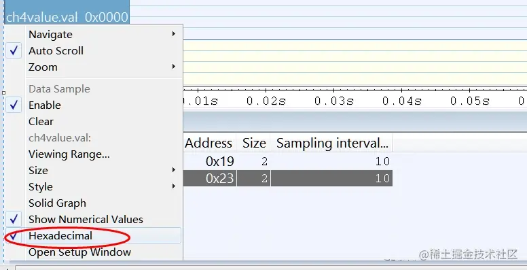Screen dimensions: 527x270
Task: Click the Size column header
Action: tap(254, 144)
